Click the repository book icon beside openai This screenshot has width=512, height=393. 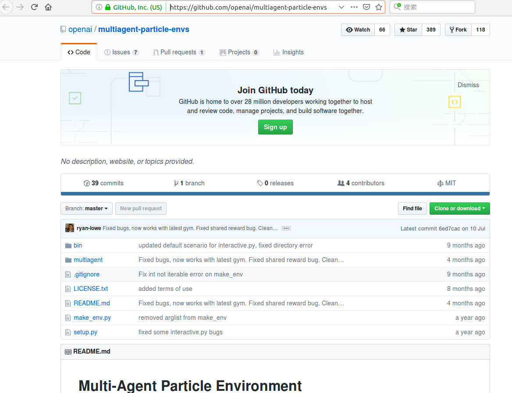63,29
